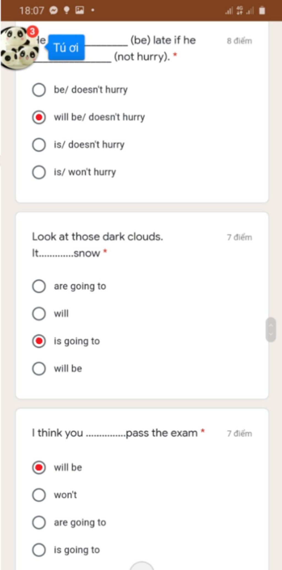This screenshot has height=570, width=282.
Task: Tap the lightbulb notification icon
Action: [66, 10]
